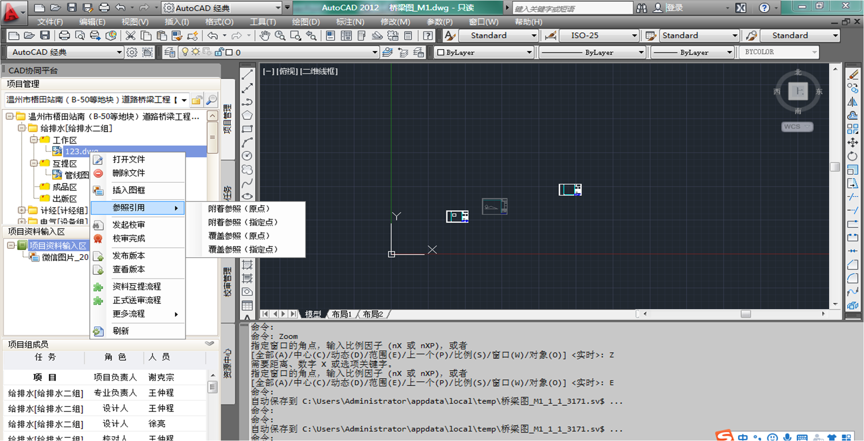Click the Table Style icon
The image size is (864, 441).
pyautogui.click(x=650, y=36)
